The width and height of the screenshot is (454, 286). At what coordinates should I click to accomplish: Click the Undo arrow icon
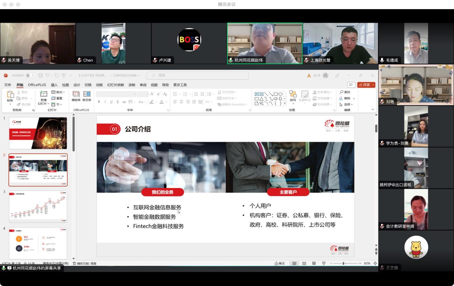pyautogui.click(x=47, y=75)
